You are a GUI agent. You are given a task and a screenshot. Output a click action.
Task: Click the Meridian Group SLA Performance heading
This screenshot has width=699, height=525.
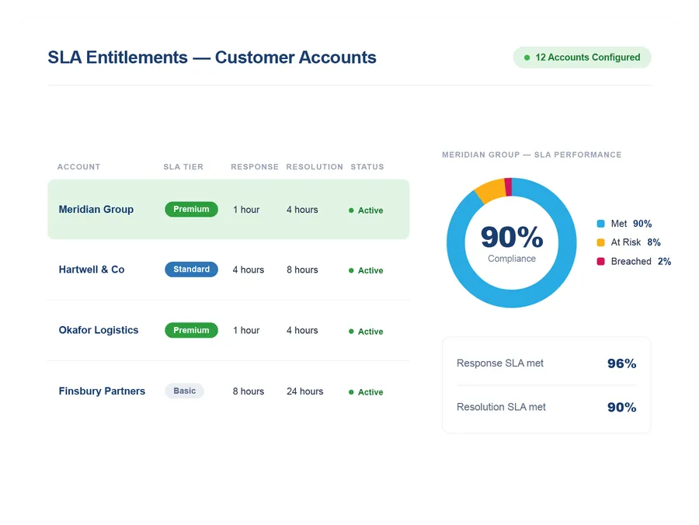pyautogui.click(x=532, y=155)
